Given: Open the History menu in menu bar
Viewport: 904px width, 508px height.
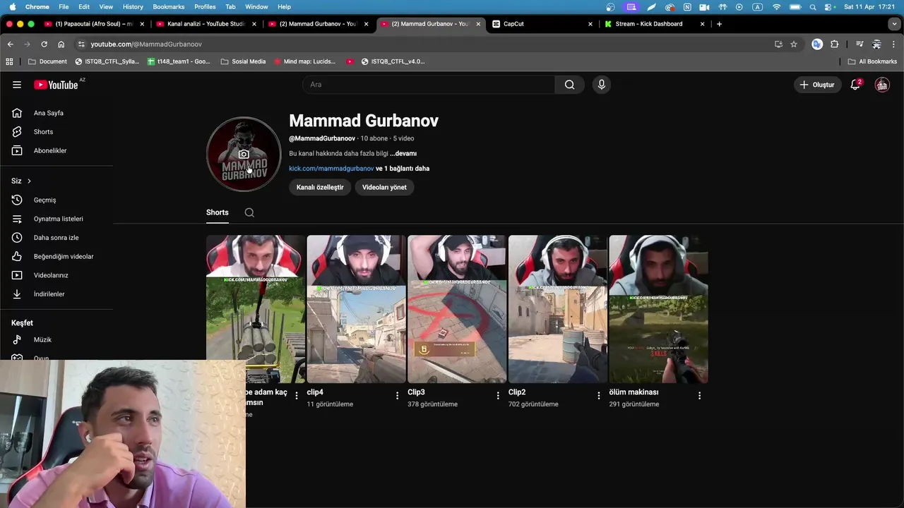Looking at the screenshot, I should pyautogui.click(x=133, y=6).
